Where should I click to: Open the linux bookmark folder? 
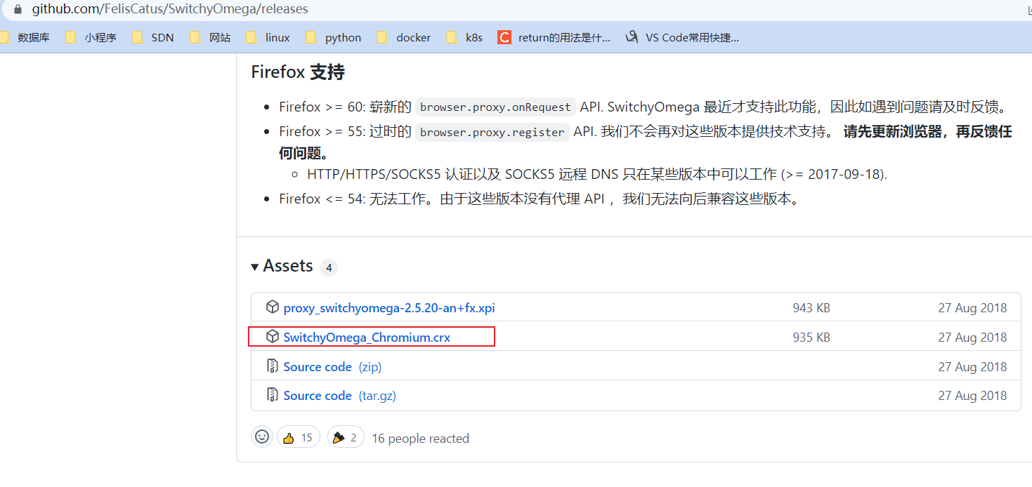pos(268,37)
